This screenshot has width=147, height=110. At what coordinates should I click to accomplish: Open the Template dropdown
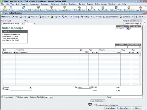[x=141, y=24]
